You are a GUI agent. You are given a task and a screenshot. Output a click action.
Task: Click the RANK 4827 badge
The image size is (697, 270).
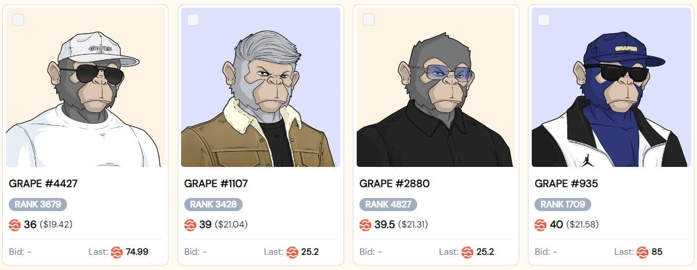click(388, 205)
